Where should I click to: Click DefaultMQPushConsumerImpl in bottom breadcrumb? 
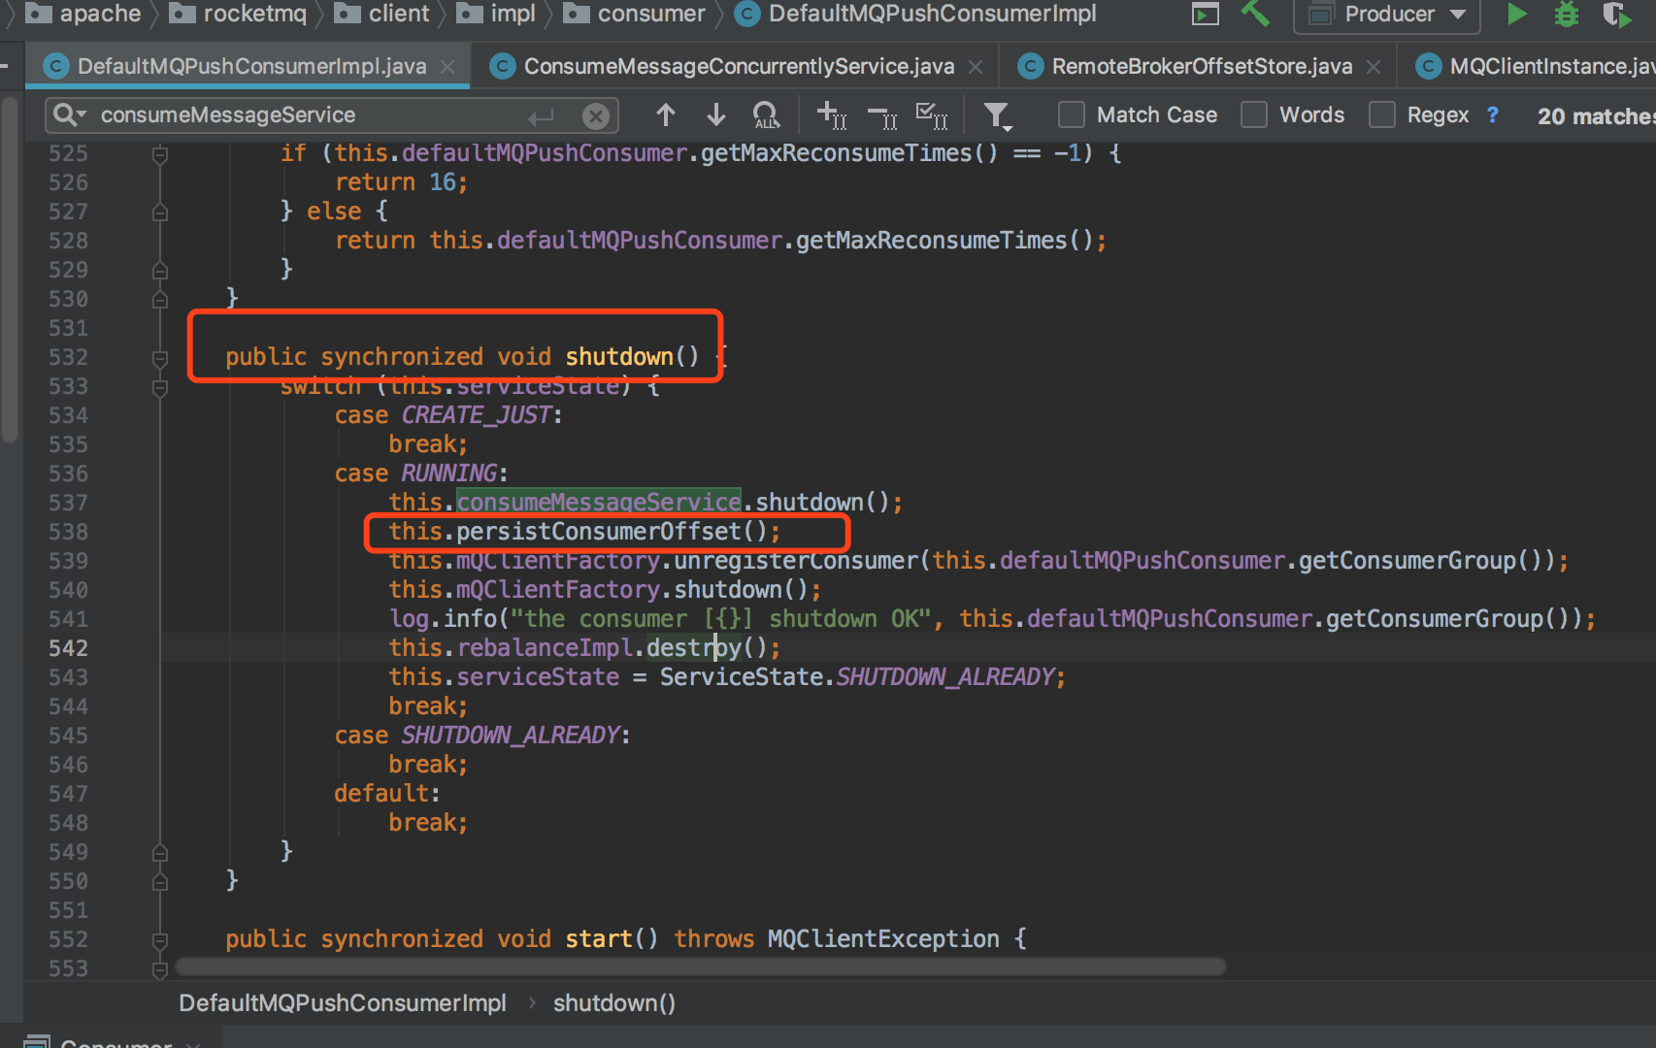pos(342,1003)
